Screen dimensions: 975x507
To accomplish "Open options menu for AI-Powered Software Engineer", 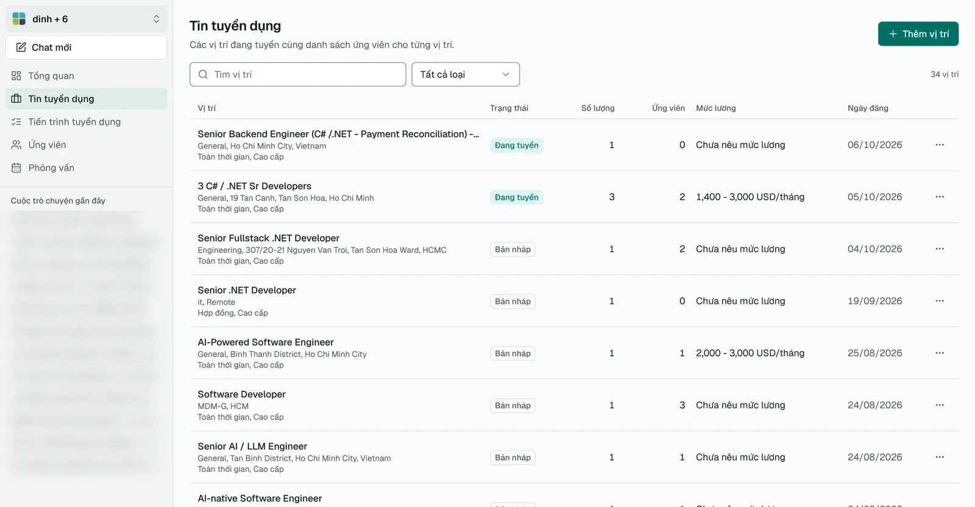I will pyautogui.click(x=940, y=353).
